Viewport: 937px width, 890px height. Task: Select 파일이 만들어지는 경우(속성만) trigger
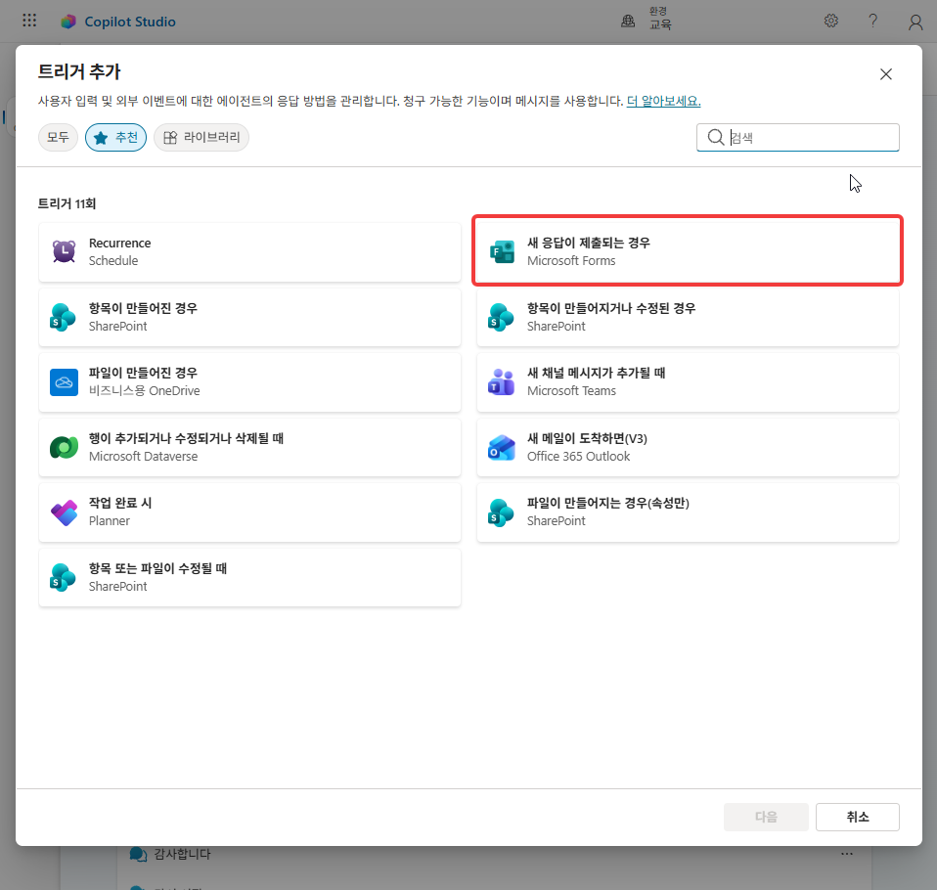[688, 512]
